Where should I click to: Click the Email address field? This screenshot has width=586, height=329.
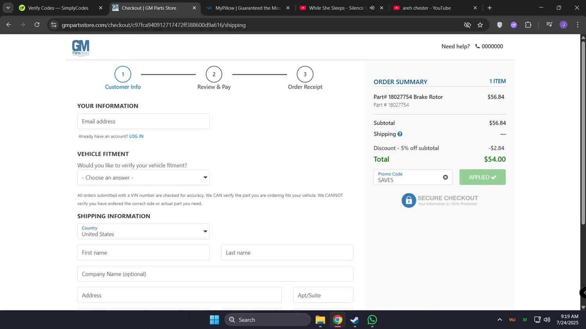pos(143,121)
